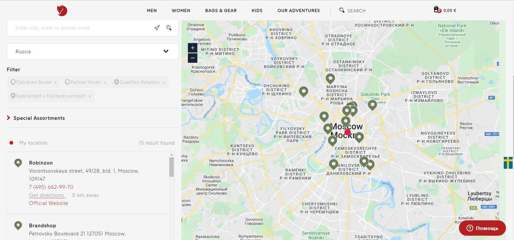Click the Fjällräven fox logo
The image size is (514, 240).
tap(62, 11)
